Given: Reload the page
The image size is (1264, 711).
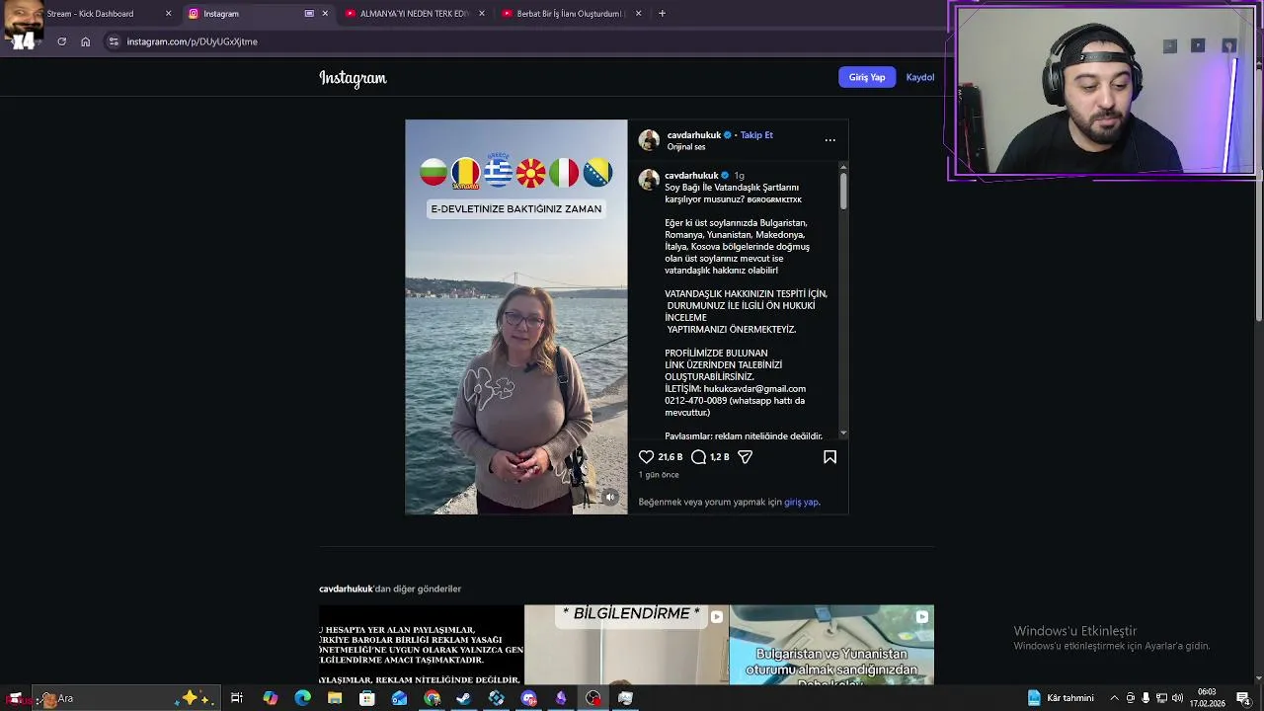Looking at the screenshot, I should [61, 41].
